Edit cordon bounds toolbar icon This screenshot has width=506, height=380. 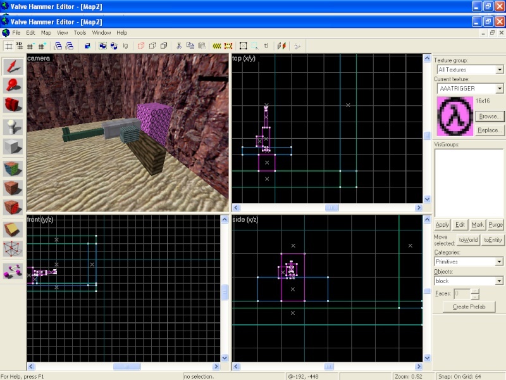point(228,46)
